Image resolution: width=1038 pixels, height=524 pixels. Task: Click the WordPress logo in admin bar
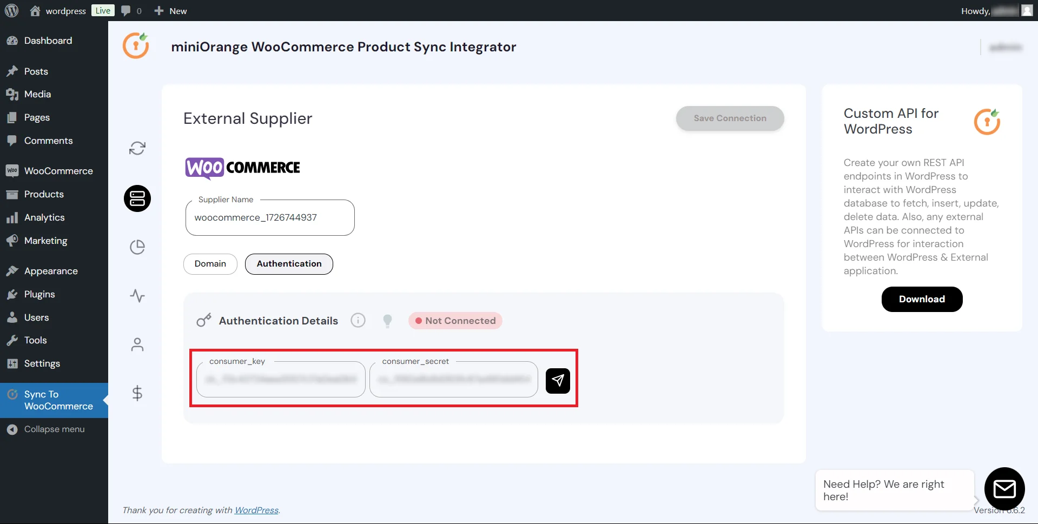click(11, 10)
